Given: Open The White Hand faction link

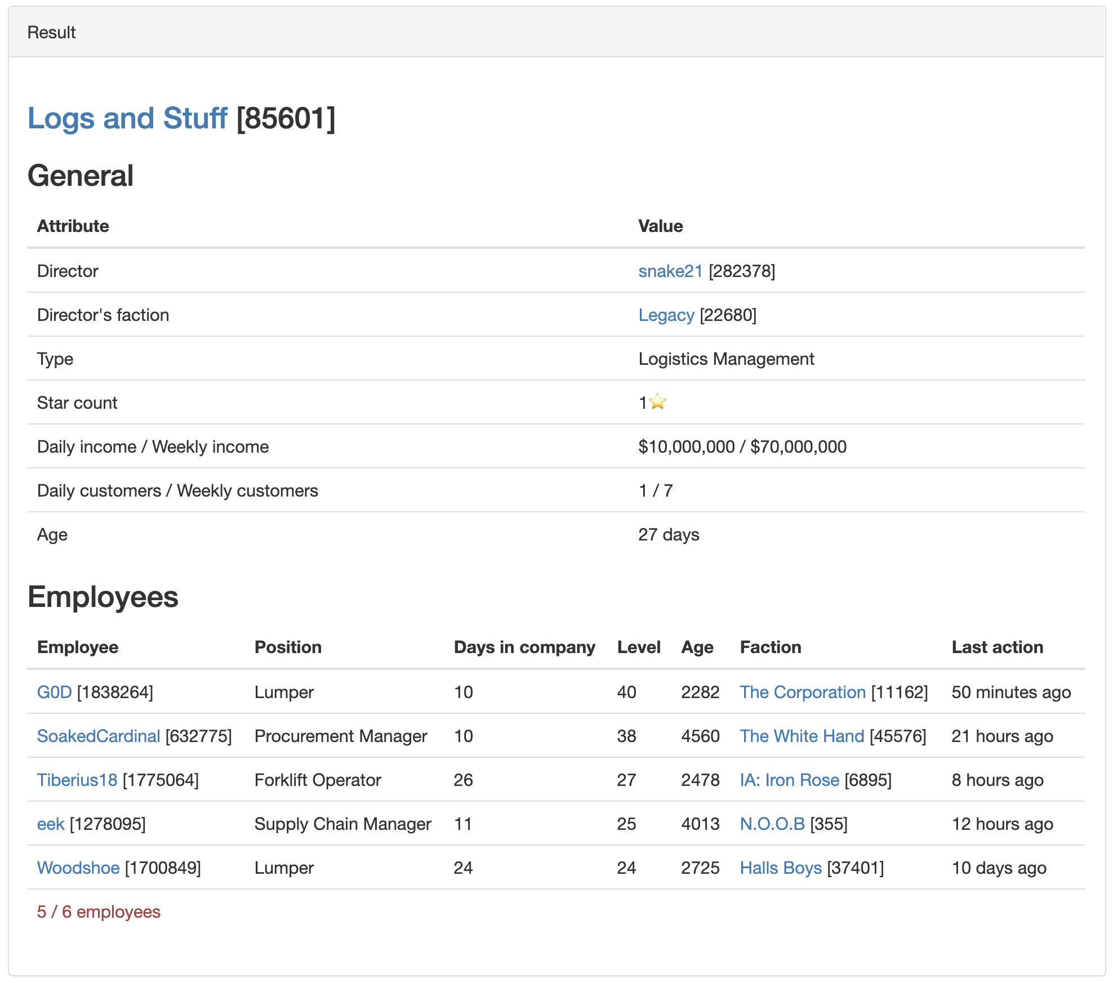Looking at the screenshot, I should point(802,736).
